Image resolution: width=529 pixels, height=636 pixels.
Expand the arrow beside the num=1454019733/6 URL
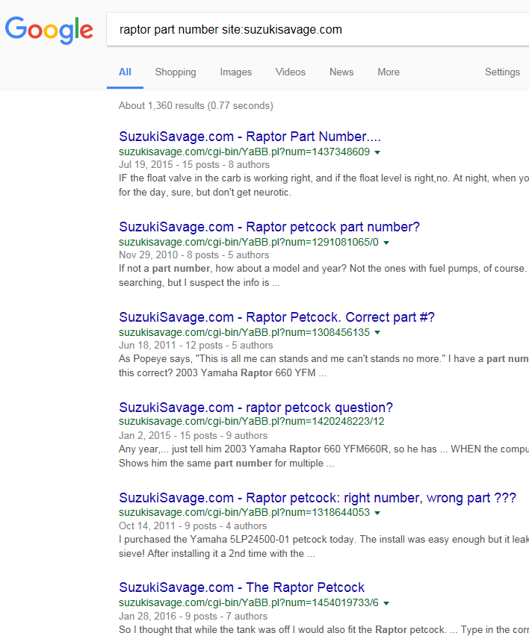click(386, 603)
